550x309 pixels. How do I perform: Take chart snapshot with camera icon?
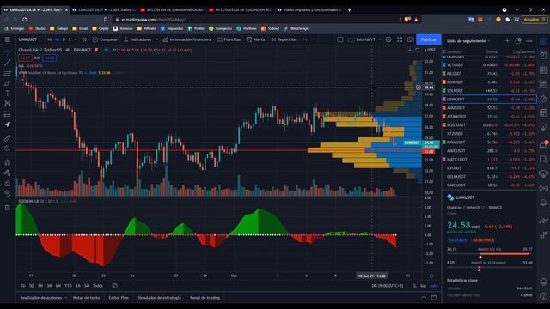[411, 39]
